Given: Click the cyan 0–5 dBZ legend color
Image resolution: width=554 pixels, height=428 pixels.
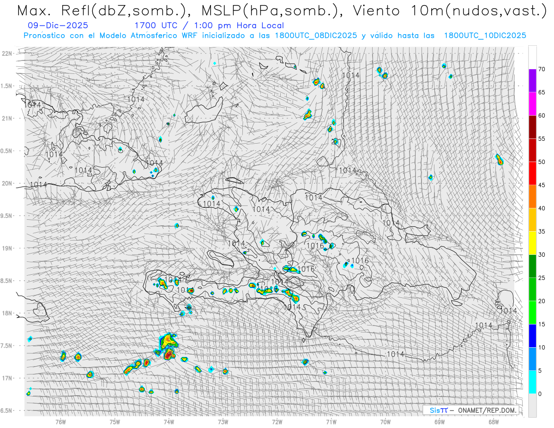Looking at the screenshot, I should (x=532, y=382).
